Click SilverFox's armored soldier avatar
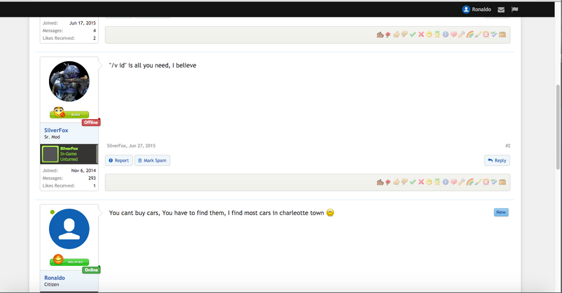Viewport: 562px width, 293px height. click(69, 82)
